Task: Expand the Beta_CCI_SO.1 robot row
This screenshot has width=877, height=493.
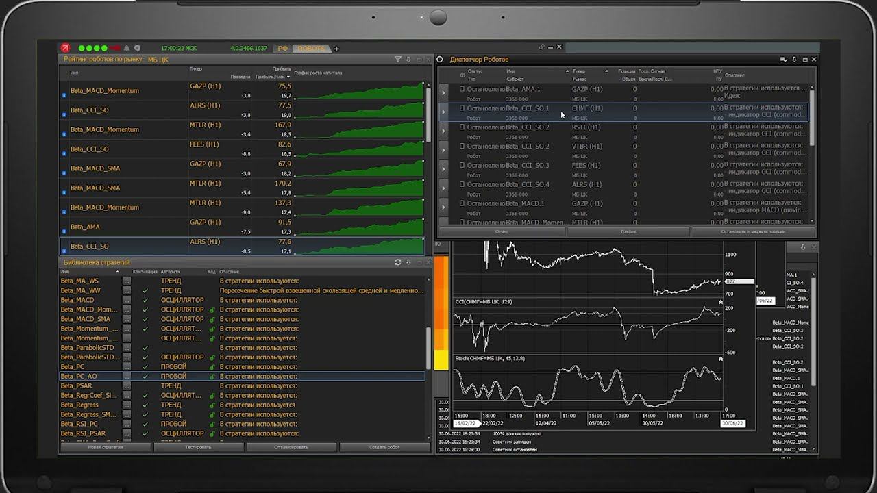Action: pyautogui.click(x=443, y=112)
